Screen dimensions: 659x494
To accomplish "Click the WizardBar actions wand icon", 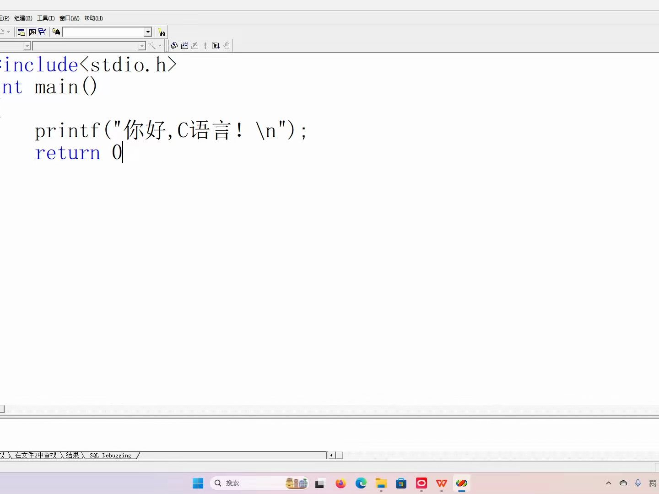I will point(151,46).
